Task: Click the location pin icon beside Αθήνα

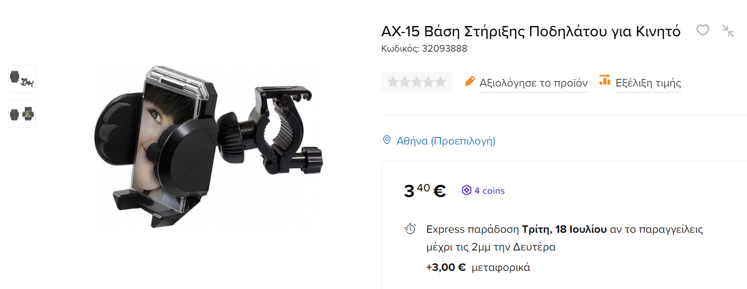Action: (387, 140)
